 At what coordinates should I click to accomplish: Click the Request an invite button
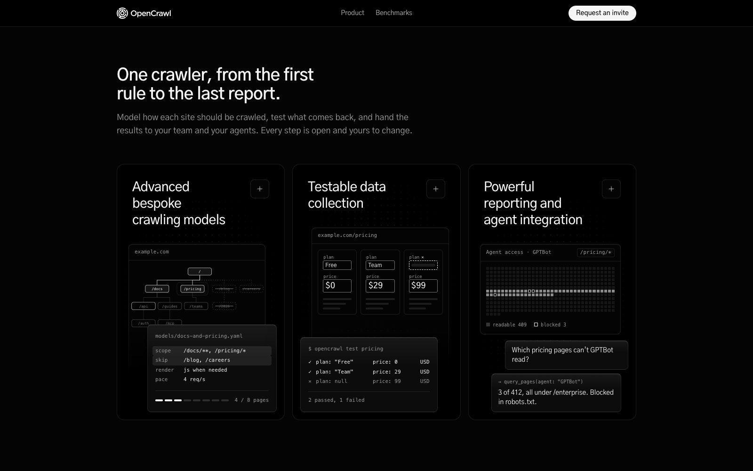click(602, 13)
